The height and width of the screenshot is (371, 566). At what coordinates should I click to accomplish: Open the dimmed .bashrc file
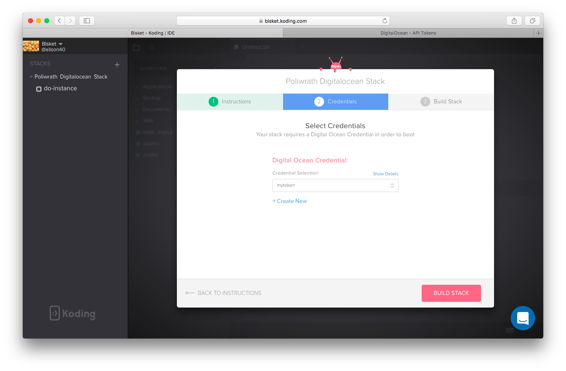coord(148,144)
